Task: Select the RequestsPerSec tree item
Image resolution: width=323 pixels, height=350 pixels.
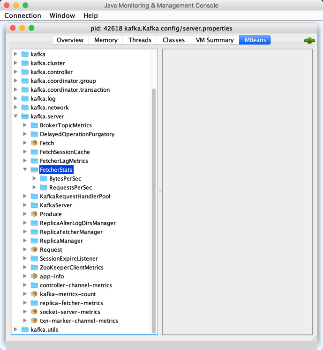Action: [70, 188]
